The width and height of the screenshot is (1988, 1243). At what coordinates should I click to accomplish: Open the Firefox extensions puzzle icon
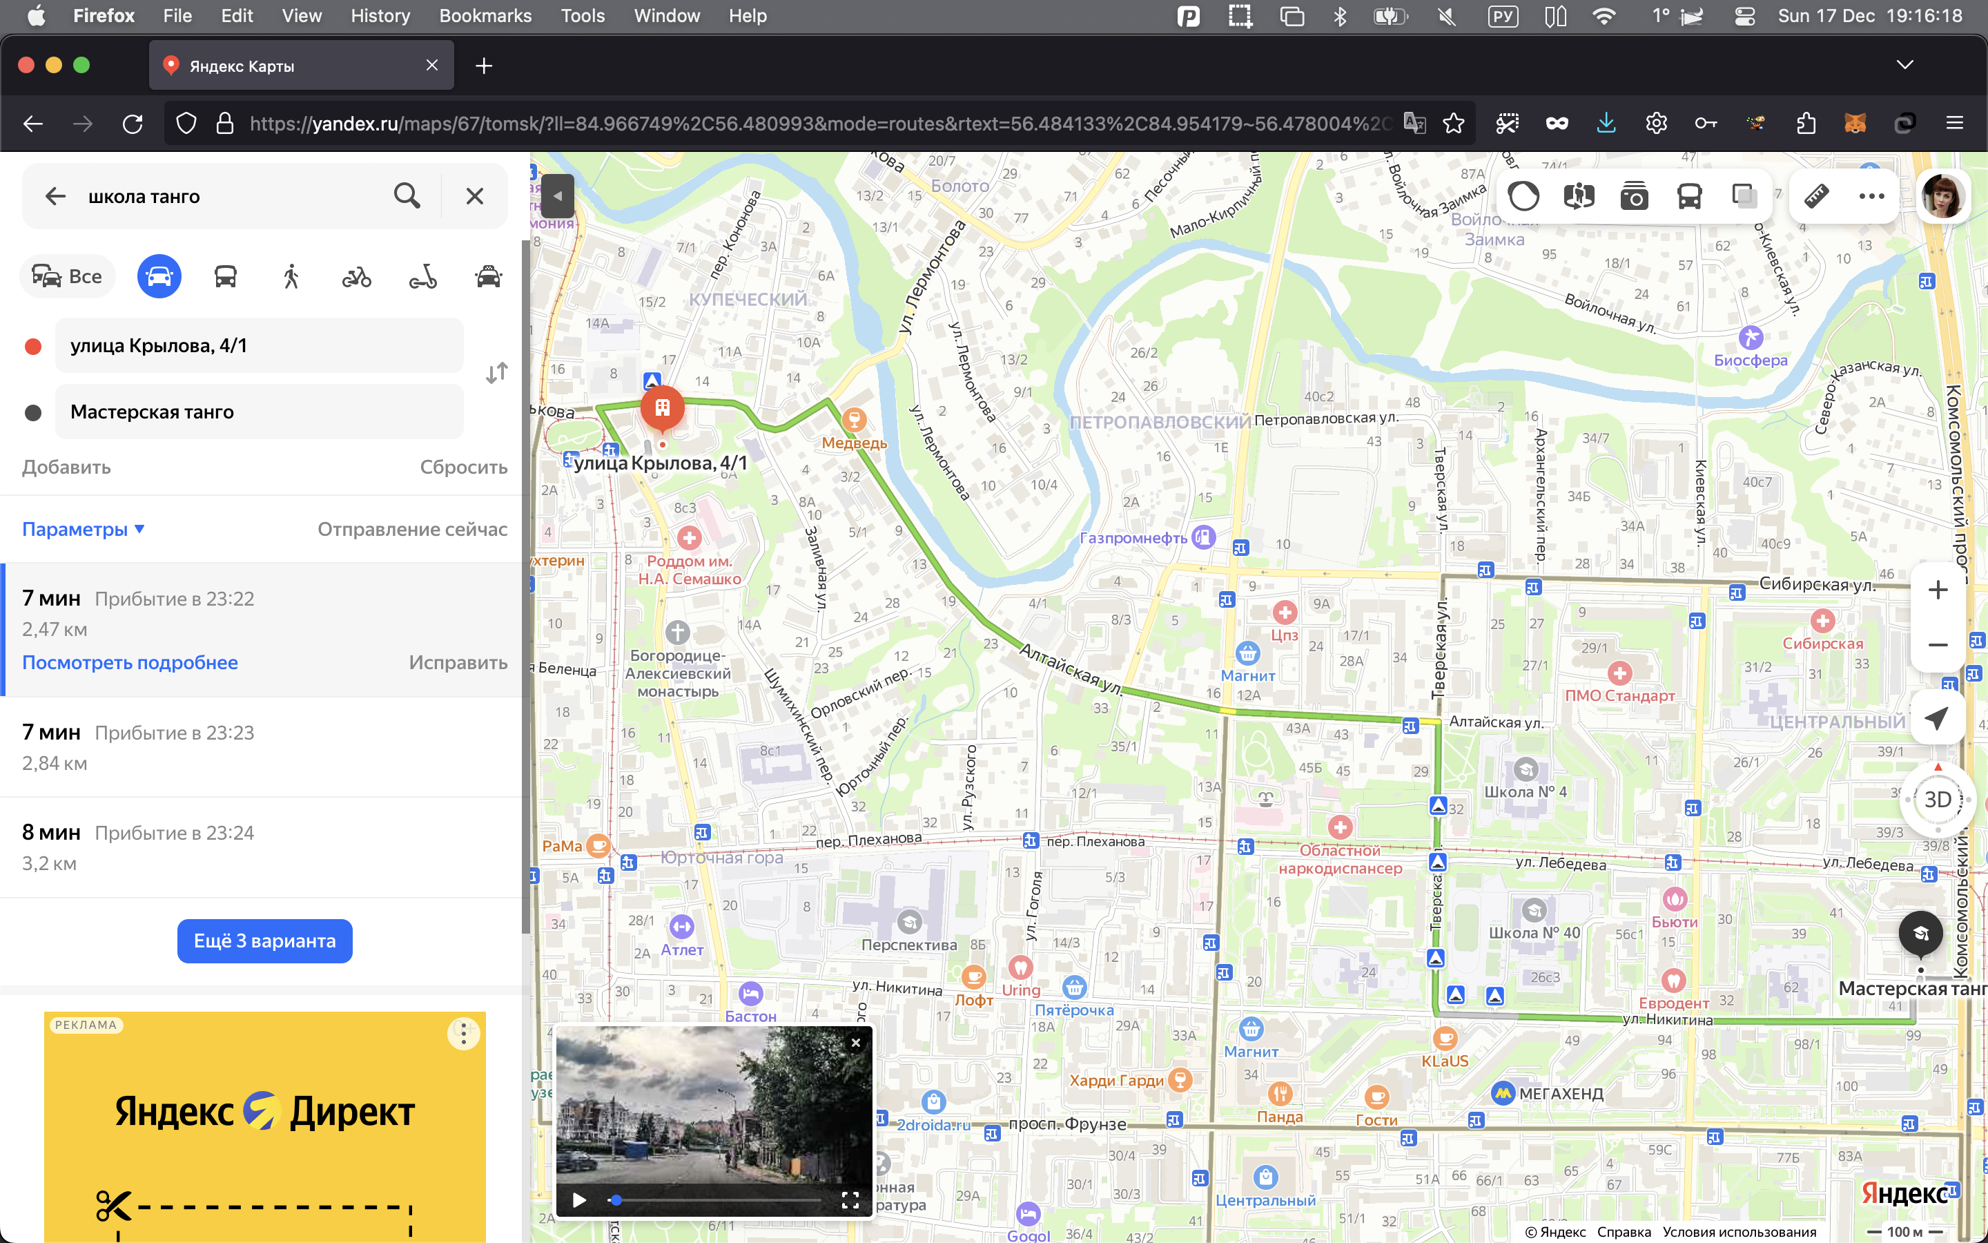pos(1806,124)
